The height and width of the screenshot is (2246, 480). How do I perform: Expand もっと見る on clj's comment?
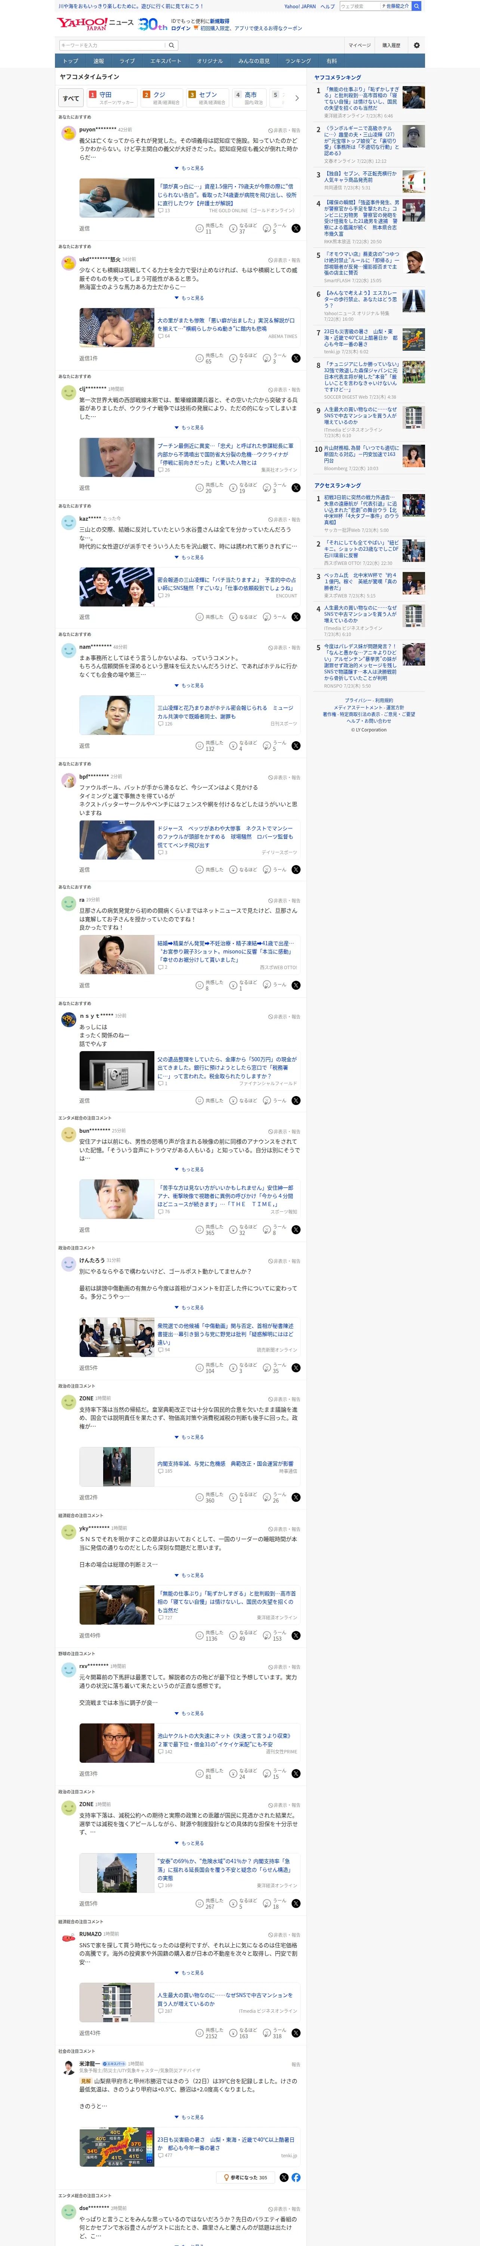point(189,427)
